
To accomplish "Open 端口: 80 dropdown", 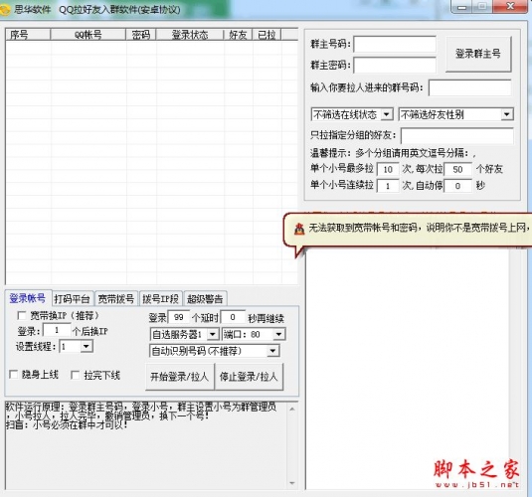I will point(278,335).
